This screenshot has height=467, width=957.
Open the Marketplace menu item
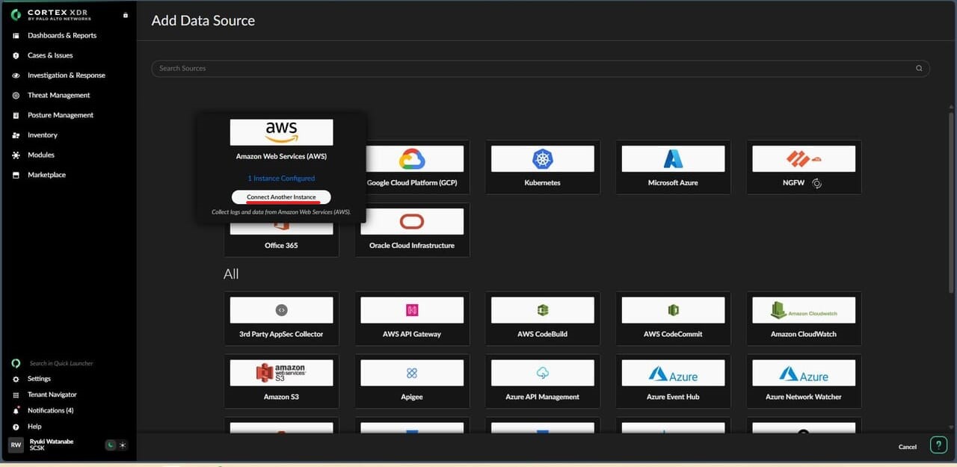[46, 175]
